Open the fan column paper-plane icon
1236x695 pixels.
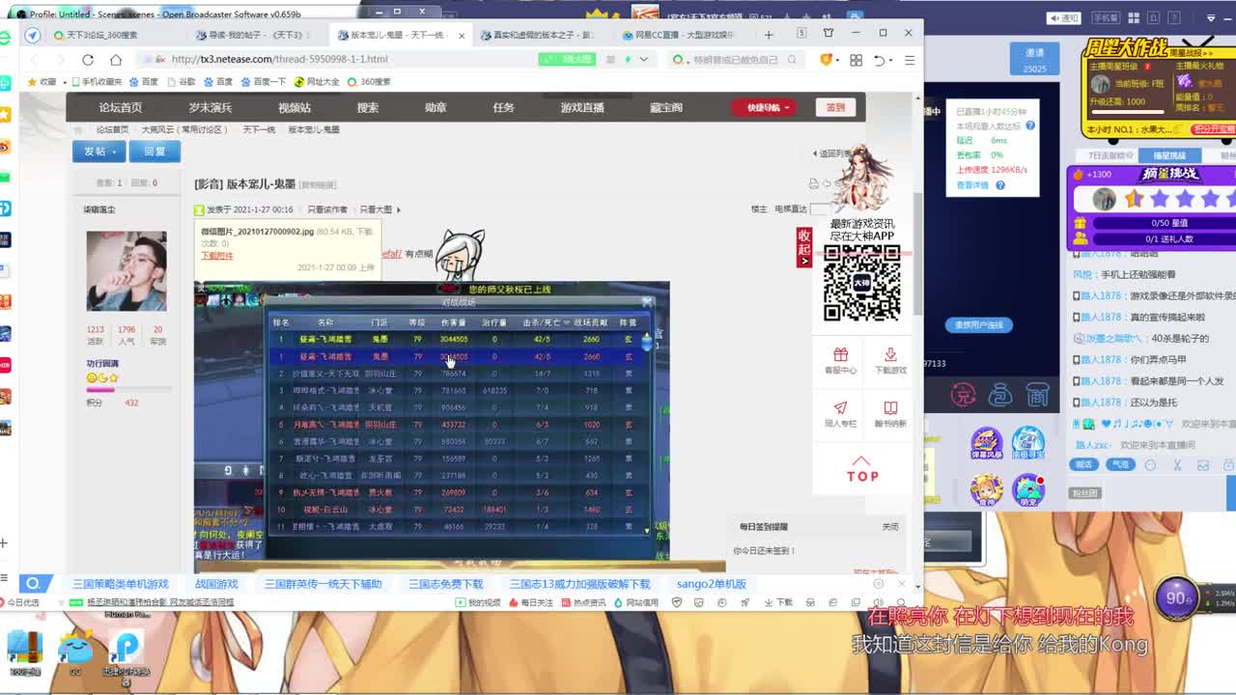coord(840,407)
